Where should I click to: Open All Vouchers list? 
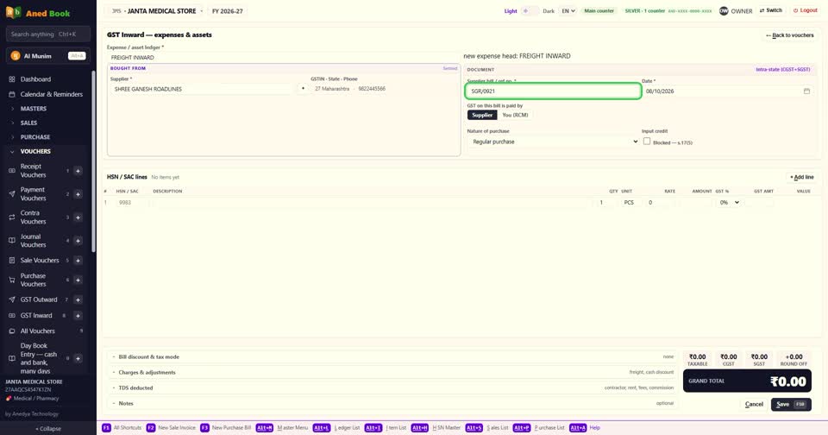point(37,331)
